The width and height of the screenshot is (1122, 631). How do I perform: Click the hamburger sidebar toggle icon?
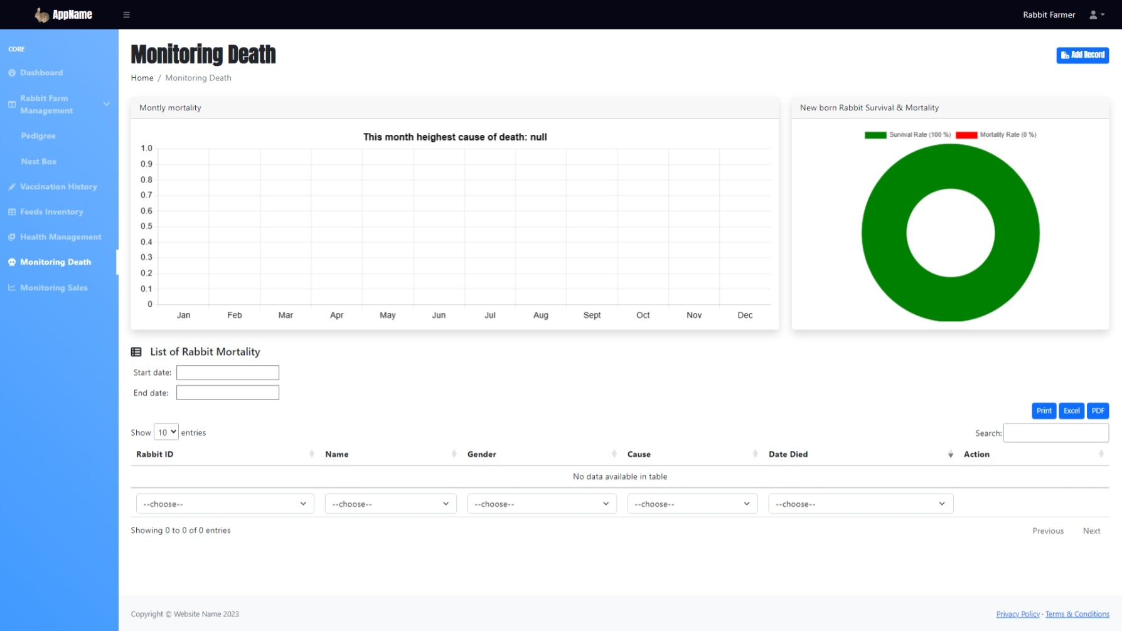126,14
